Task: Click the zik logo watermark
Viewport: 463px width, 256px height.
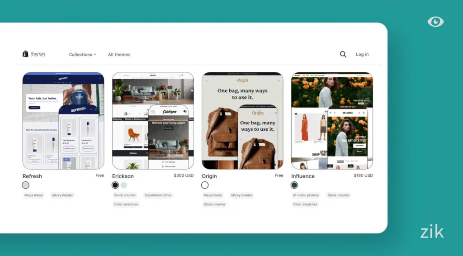Action: (431, 232)
